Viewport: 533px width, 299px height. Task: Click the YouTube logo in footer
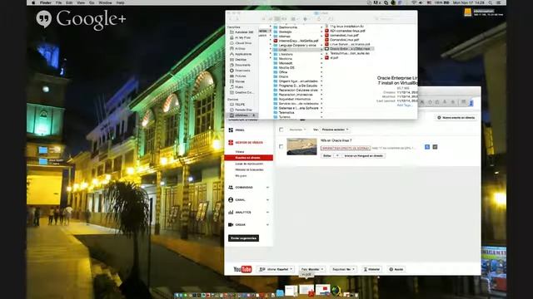[242, 269]
